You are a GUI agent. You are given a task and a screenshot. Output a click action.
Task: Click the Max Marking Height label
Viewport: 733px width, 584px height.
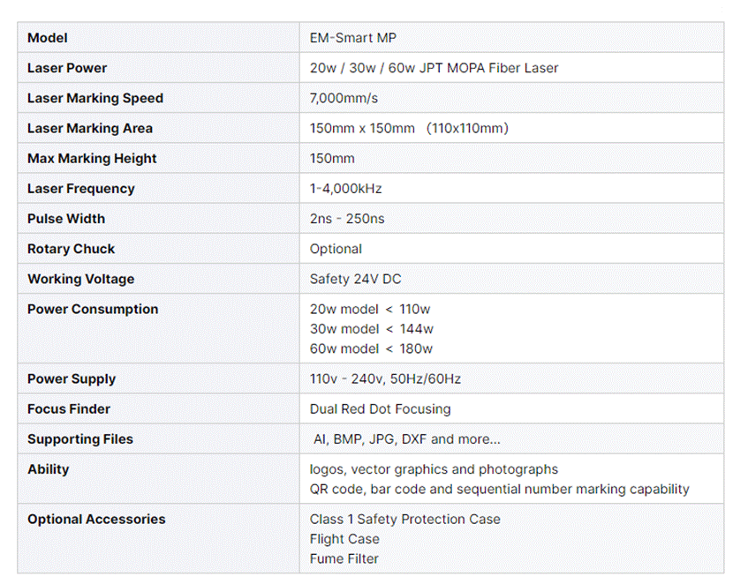click(x=92, y=159)
